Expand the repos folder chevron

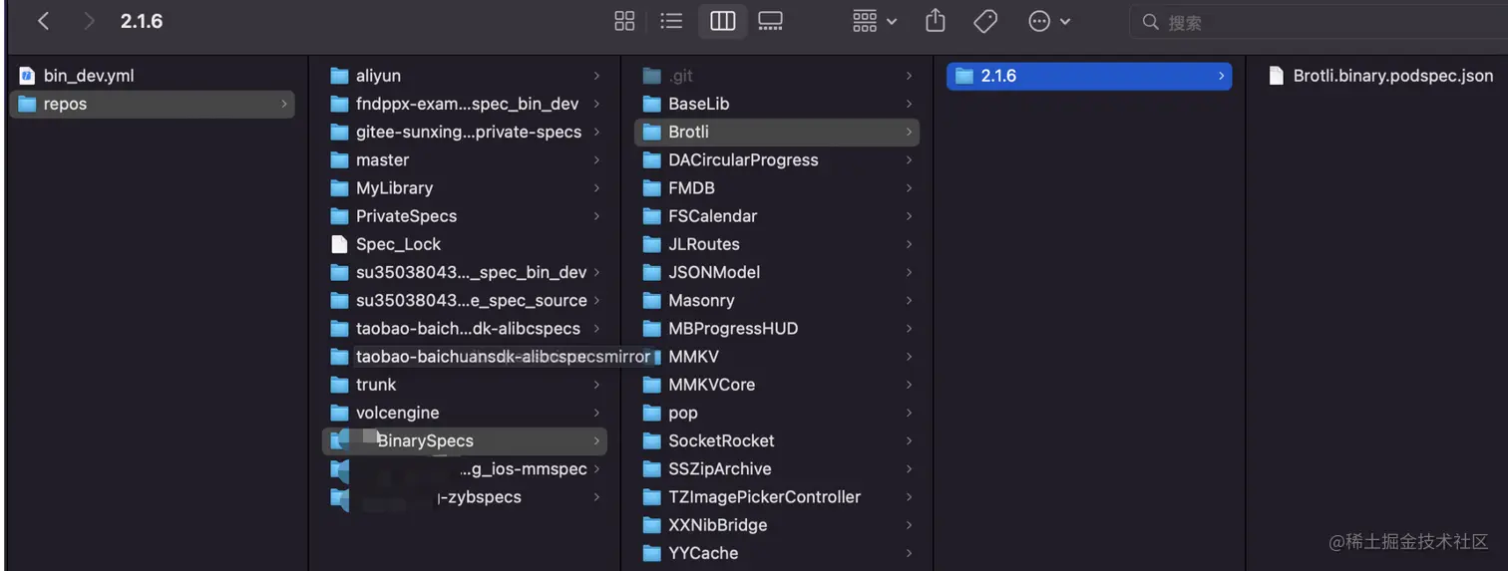tap(283, 104)
